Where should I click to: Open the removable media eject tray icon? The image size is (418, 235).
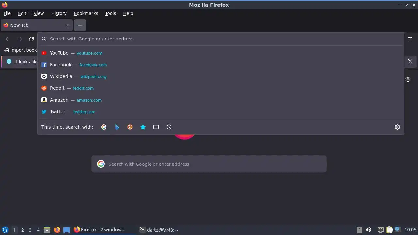359,230
